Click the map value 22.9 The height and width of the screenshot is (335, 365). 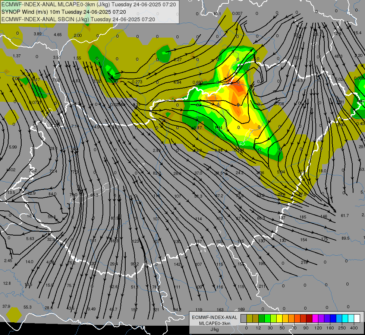[x=32, y=193]
